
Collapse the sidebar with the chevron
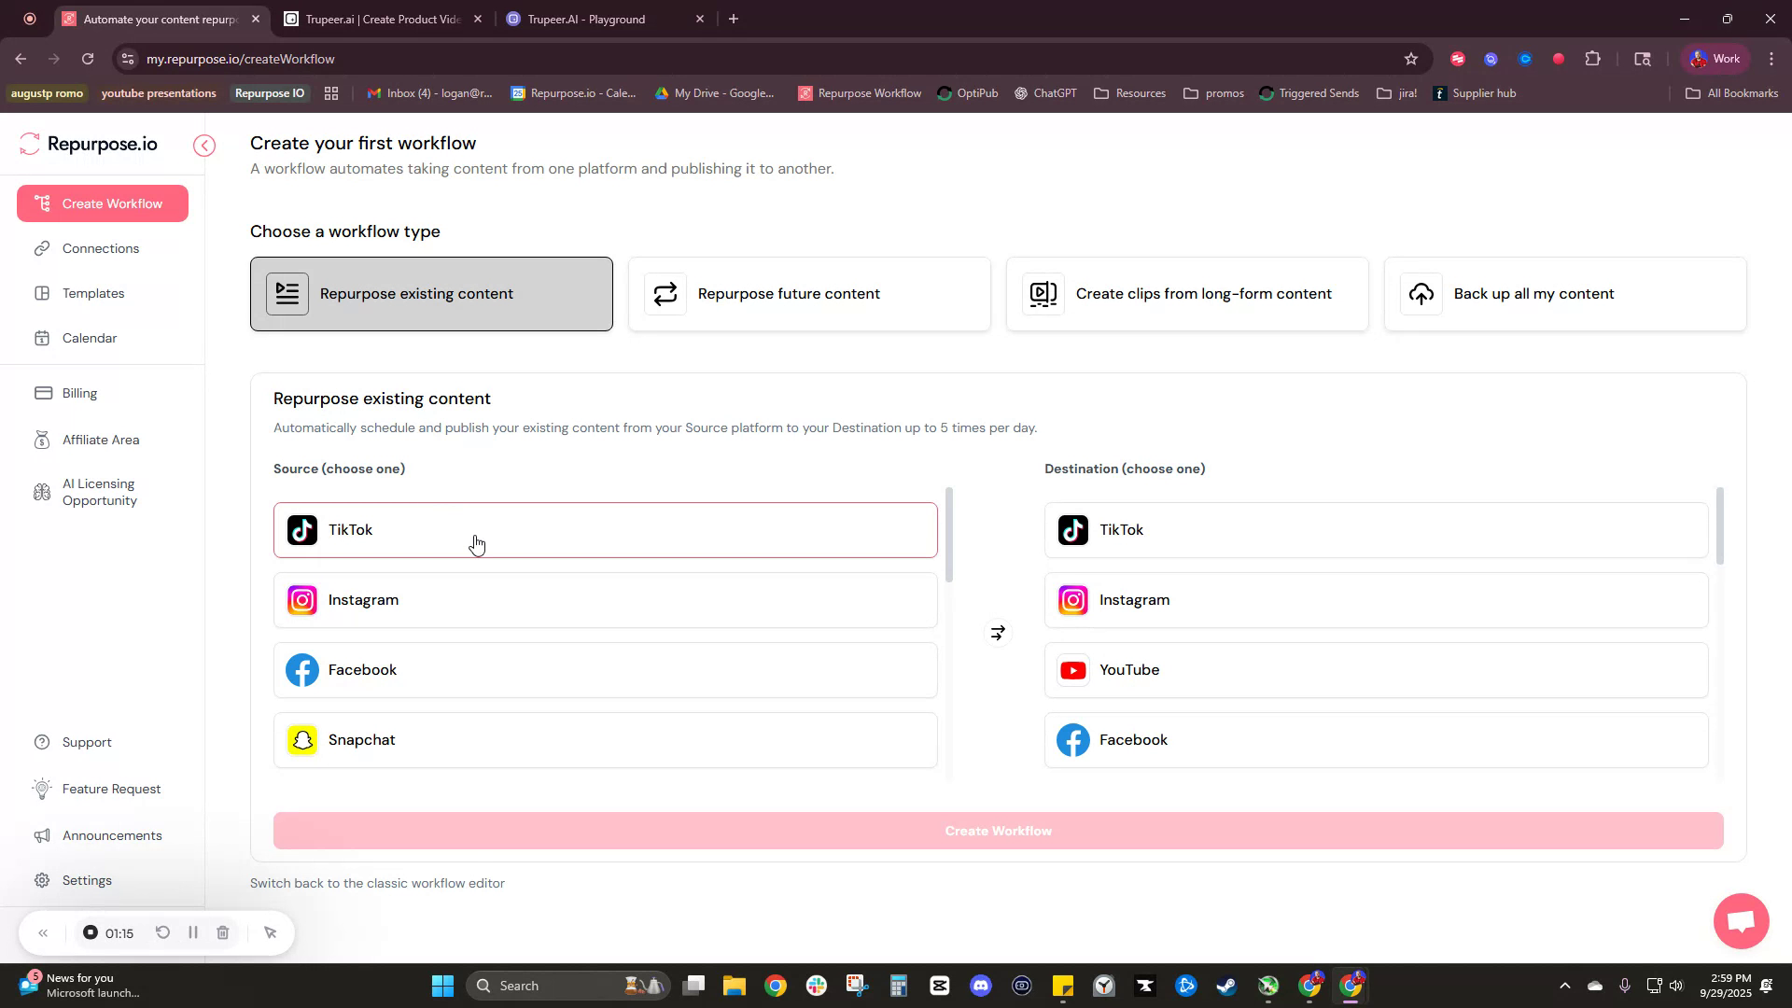pyautogui.click(x=204, y=146)
